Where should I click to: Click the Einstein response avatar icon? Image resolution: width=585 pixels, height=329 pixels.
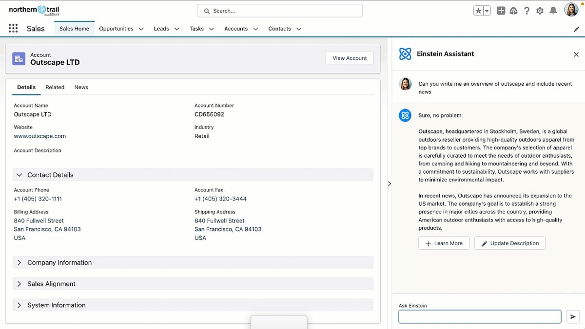click(405, 115)
